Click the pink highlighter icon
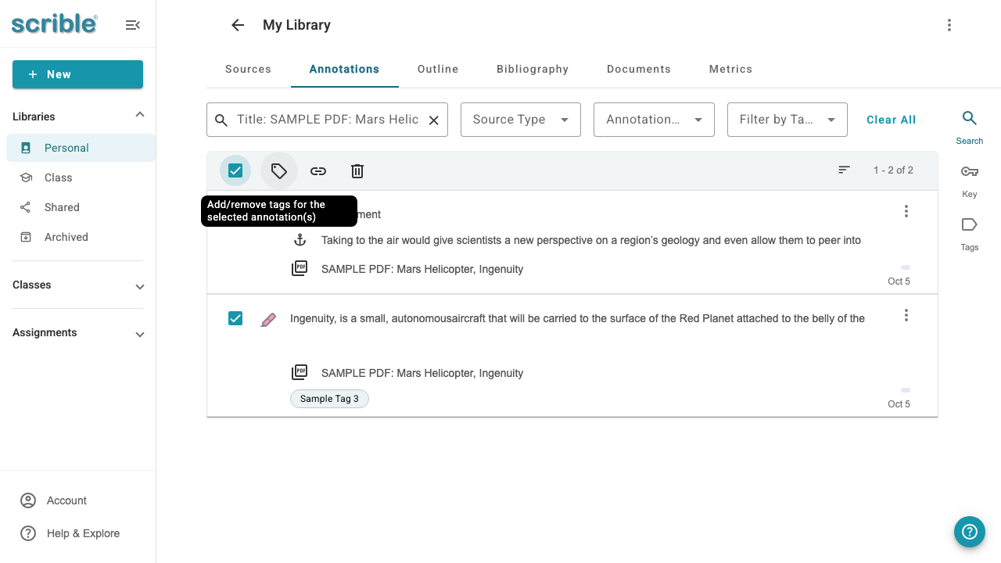This screenshot has width=1001, height=563. (268, 319)
